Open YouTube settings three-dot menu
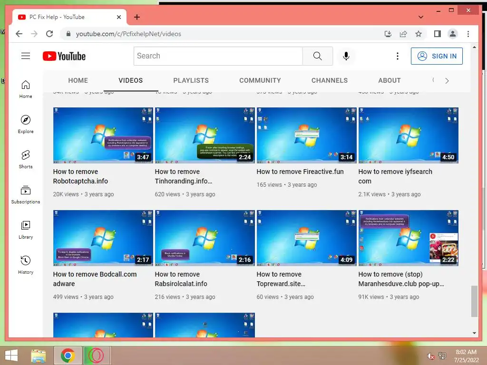This screenshot has height=365, width=487. click(397, 56)
